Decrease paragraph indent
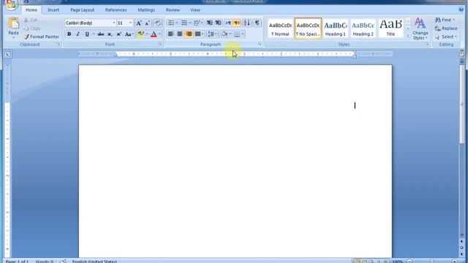 [210, 23]
